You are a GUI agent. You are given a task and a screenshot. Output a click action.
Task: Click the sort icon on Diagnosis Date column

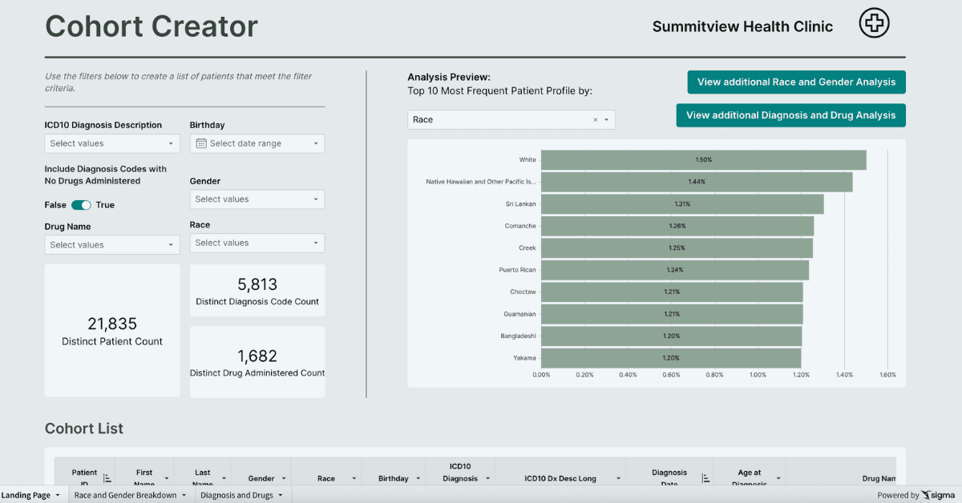(x=706, y=478)
